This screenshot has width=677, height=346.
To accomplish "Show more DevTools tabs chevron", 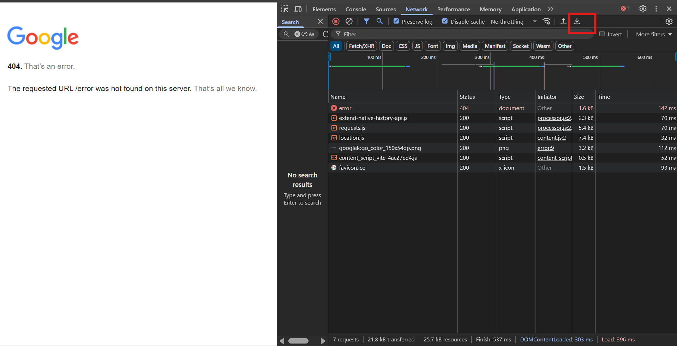I will [551, 9].
